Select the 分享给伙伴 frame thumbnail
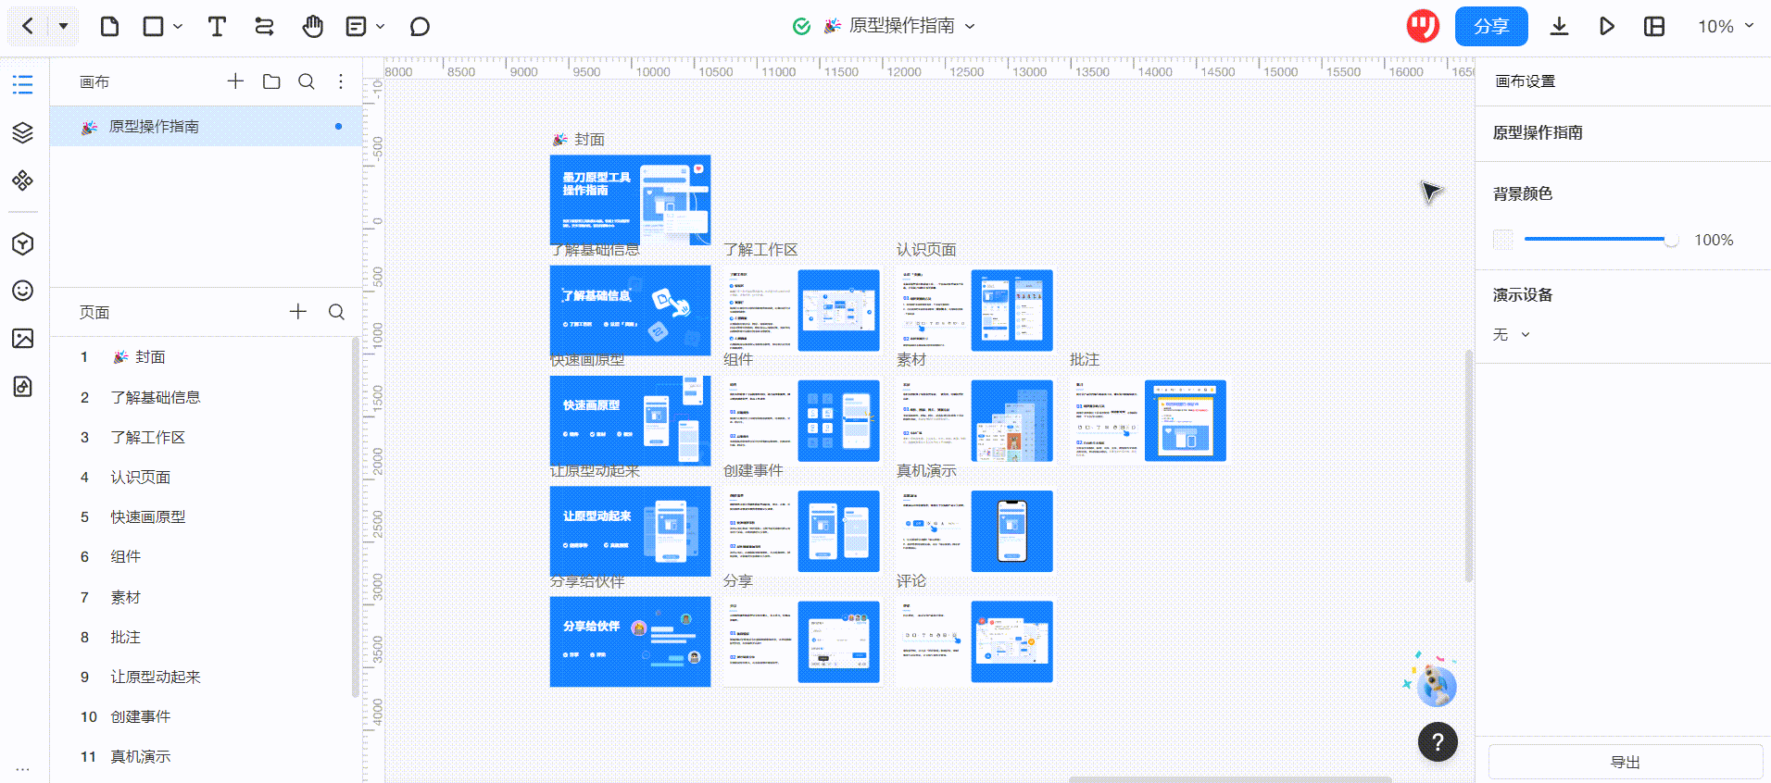Viewport: 1771px width, 783px height. pos(630,641)
